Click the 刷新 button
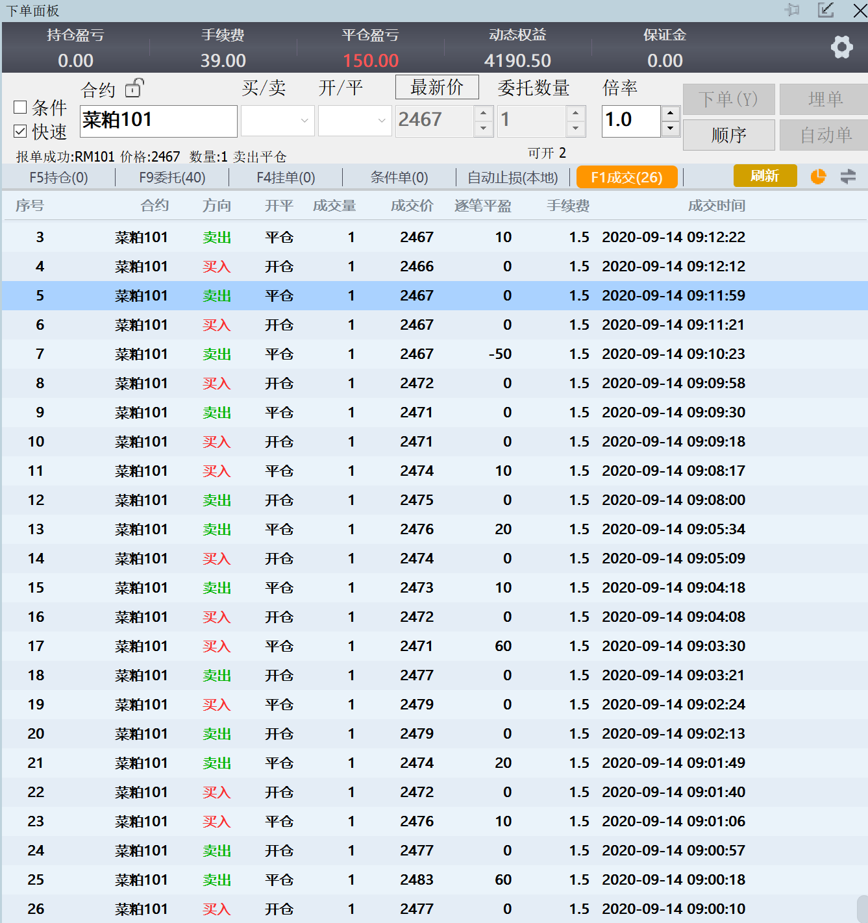 (x=765, y=176)
